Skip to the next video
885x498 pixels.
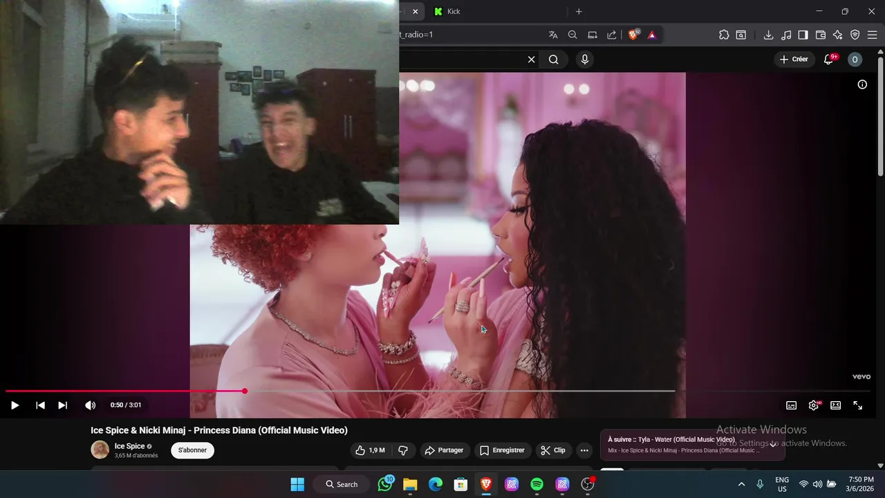[x=63, y=405]
